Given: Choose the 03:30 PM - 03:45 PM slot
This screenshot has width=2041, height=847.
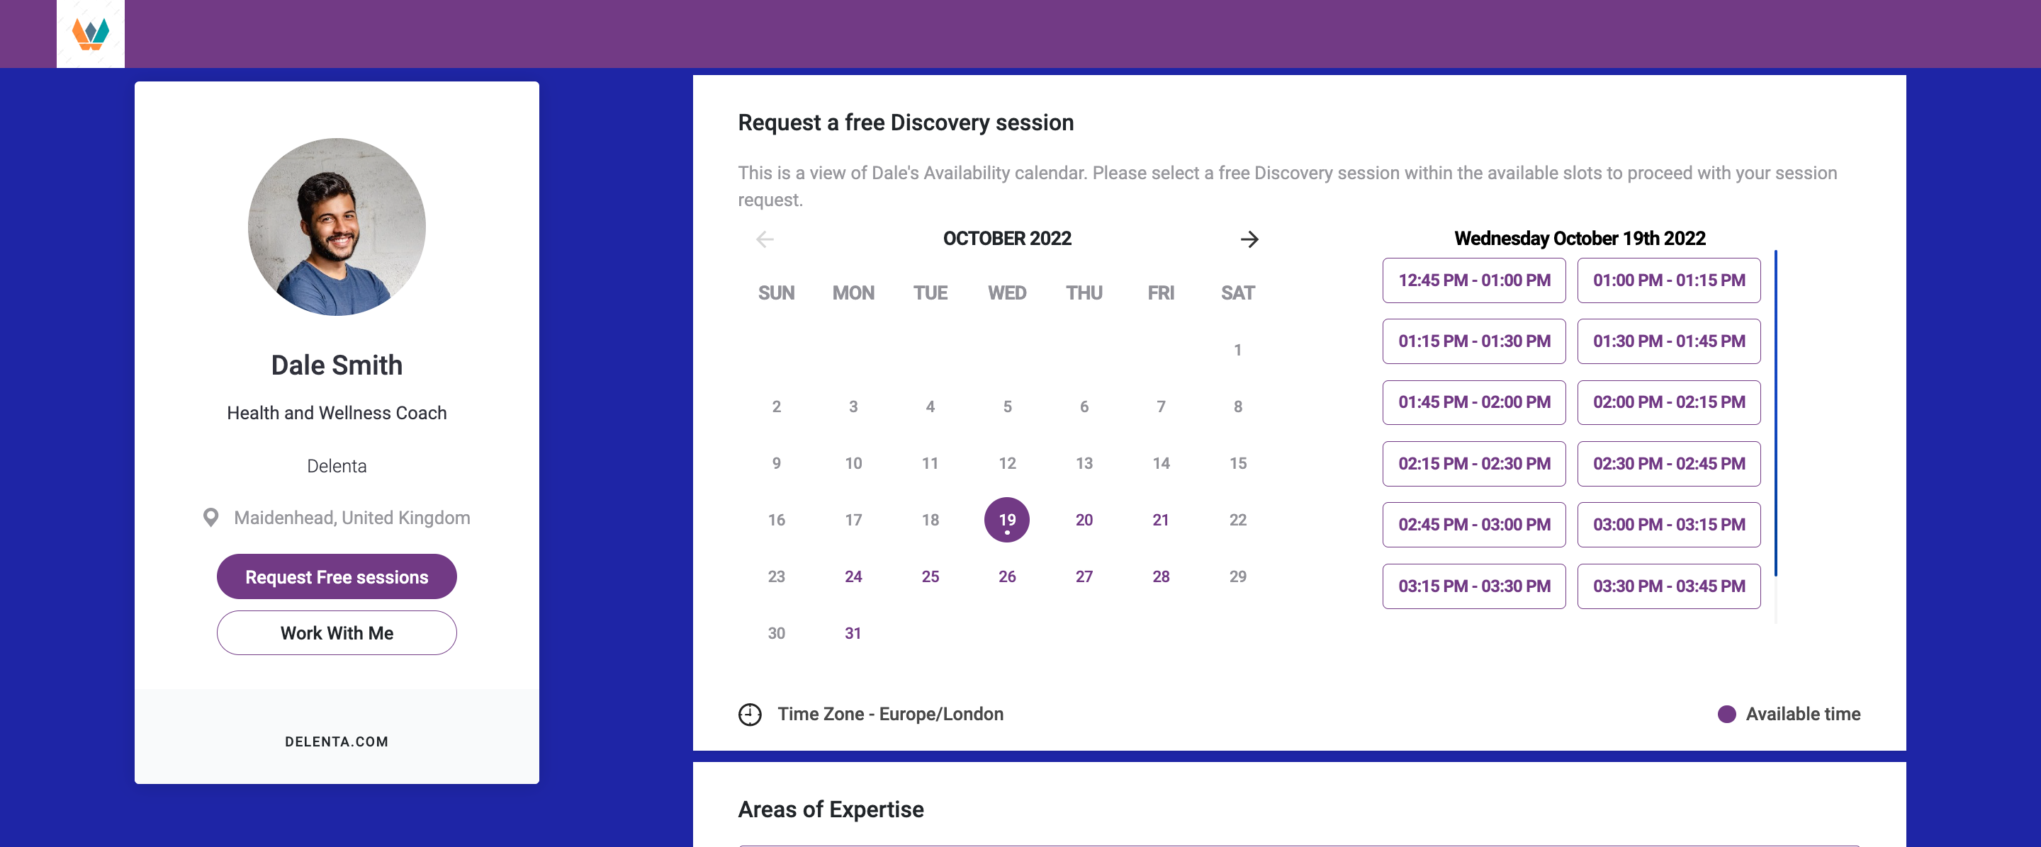Looking at the screenshot, I should (1669, 586).
